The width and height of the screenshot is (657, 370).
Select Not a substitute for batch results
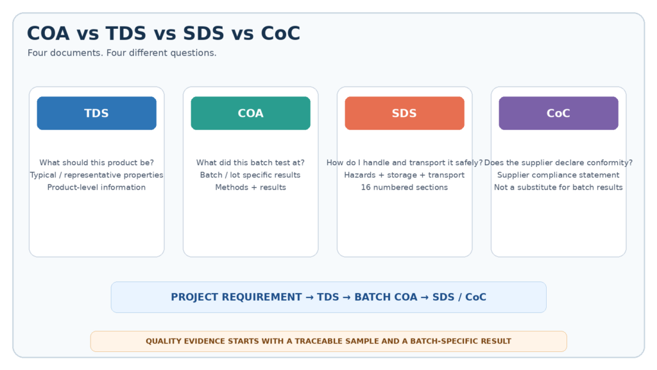pos(559,187)
